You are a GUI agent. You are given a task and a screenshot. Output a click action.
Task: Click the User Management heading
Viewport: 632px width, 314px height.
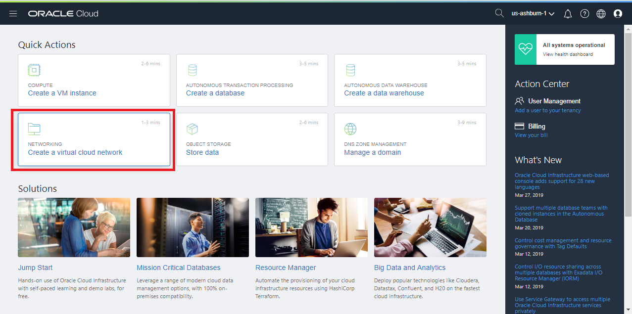554,101
